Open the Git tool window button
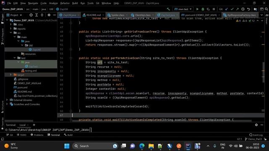 pos(10,135)
